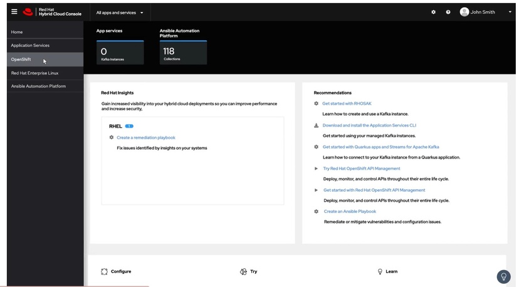Click the Configure label
This screenshot has height=287, width=519.
pos(121,271)
